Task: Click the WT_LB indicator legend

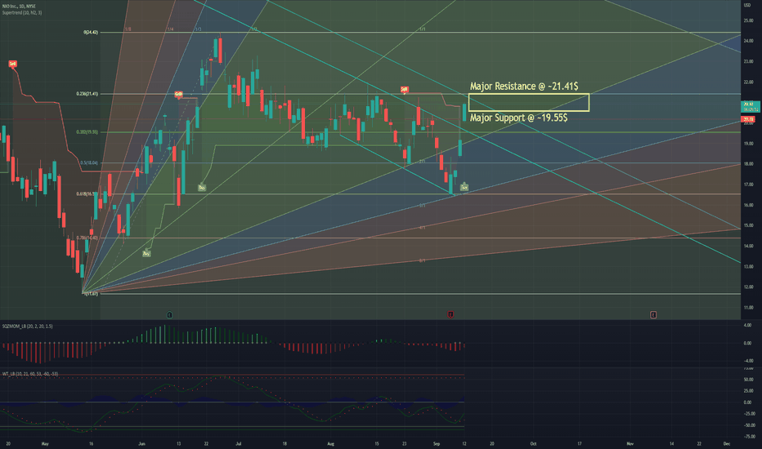Action: [x=30, y=374]
